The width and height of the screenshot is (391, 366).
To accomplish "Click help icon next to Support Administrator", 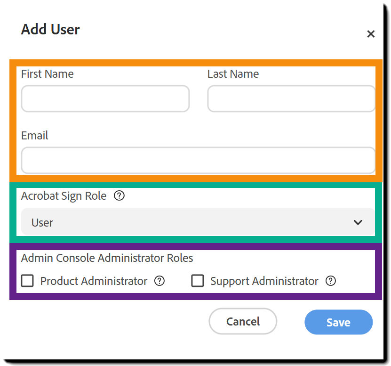I will [331, 281].
